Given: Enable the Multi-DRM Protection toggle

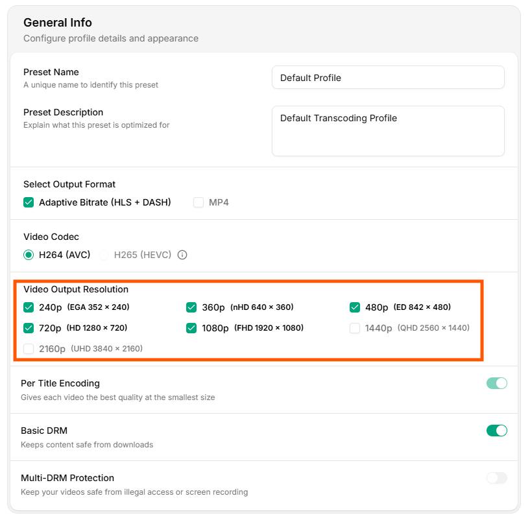Looking at the screenshot, I should (x=496, y=478).
